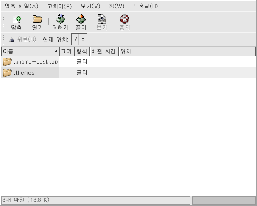Click the .themes folder icon
This screenshot has width=257, height=206.
[7, 73]
